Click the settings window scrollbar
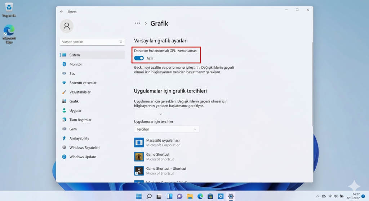The width and height of the screenshot is (369, 201). pos(312,84)
